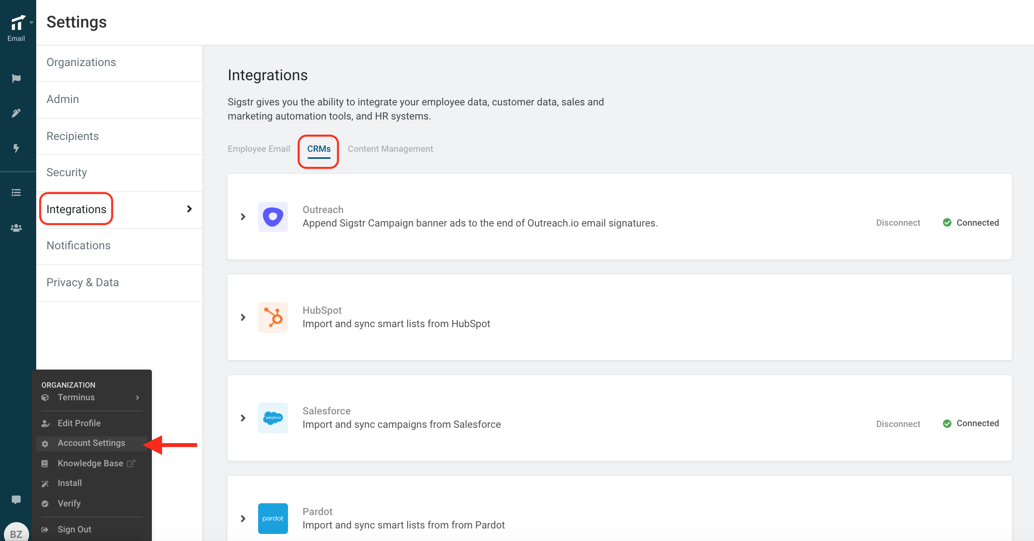Click the Pardot integration title
This screenshot has height=541, width=1034.
point(318,512)
